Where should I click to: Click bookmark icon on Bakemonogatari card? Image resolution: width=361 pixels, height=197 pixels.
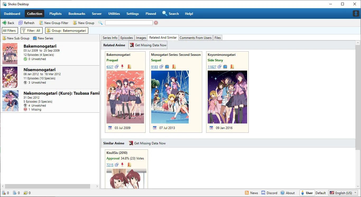click(x=129, y=67)
